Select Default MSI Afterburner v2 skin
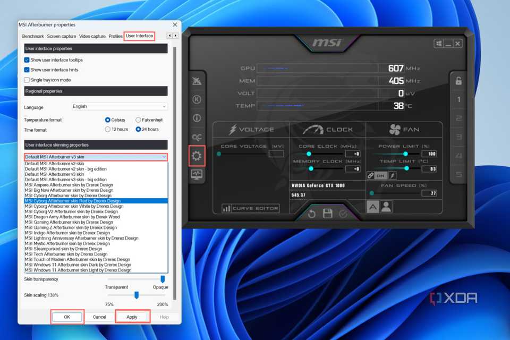Screen dimensions: 510x340 [96, 164]
